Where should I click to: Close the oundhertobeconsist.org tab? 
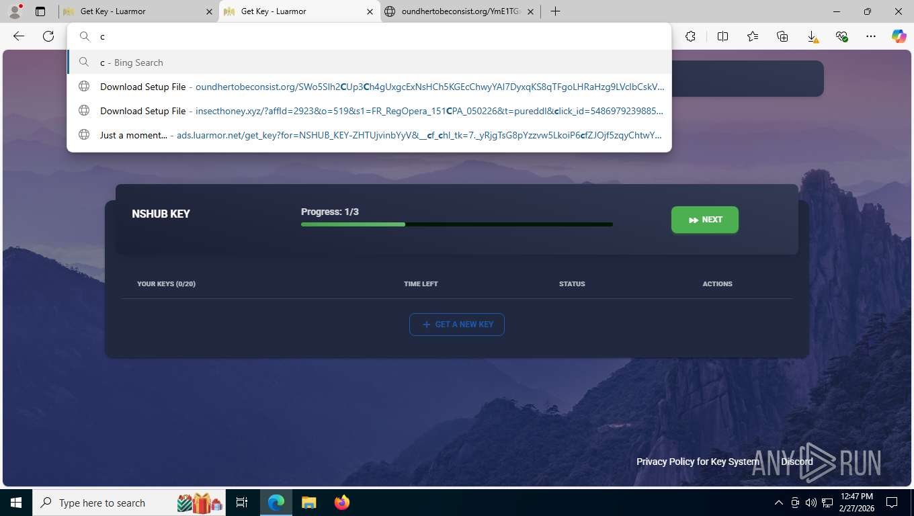pyautogui.click(x=531, y=11)
